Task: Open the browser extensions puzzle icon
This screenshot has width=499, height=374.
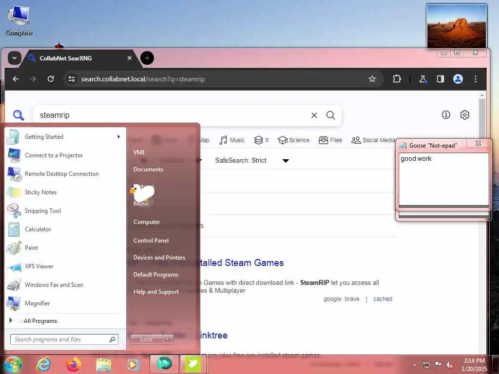Action: click(397, 79)
